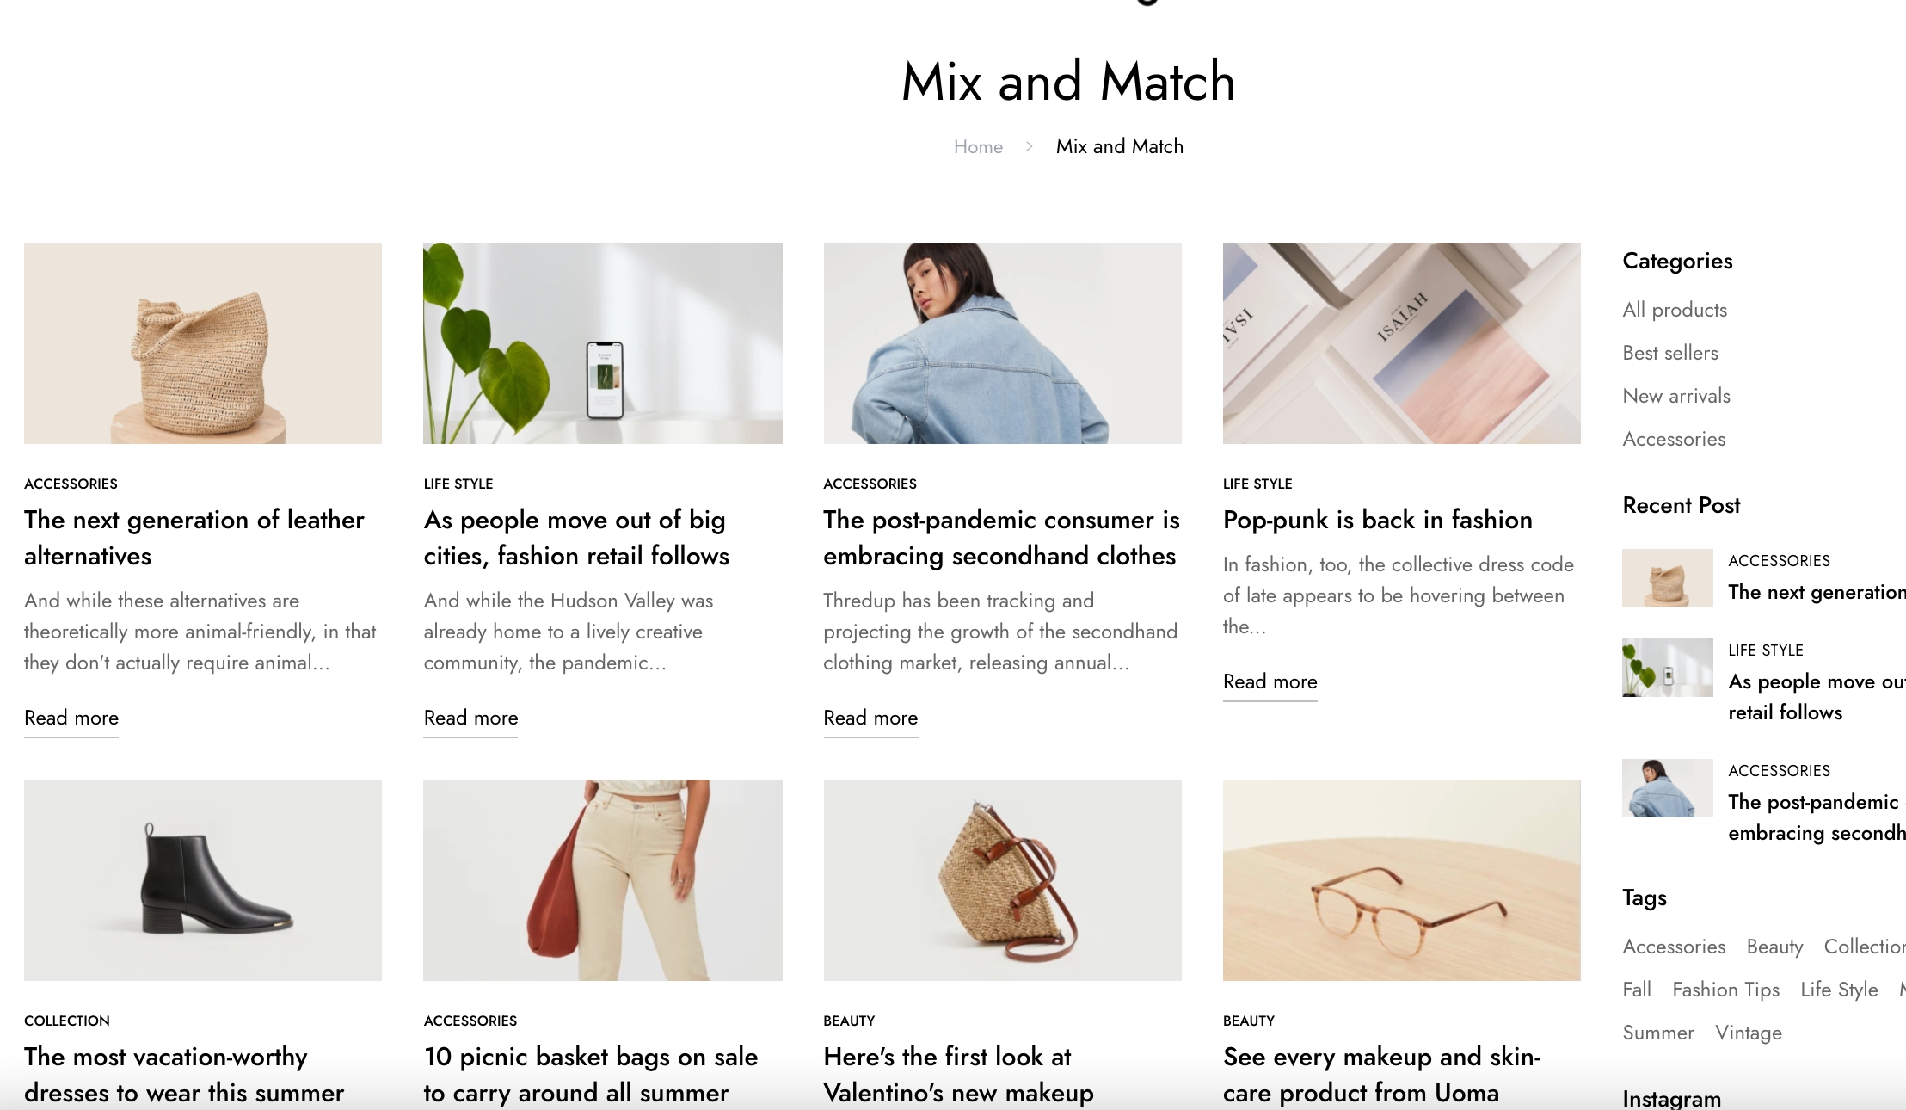Click the woven bag post image

coord(203,343)
